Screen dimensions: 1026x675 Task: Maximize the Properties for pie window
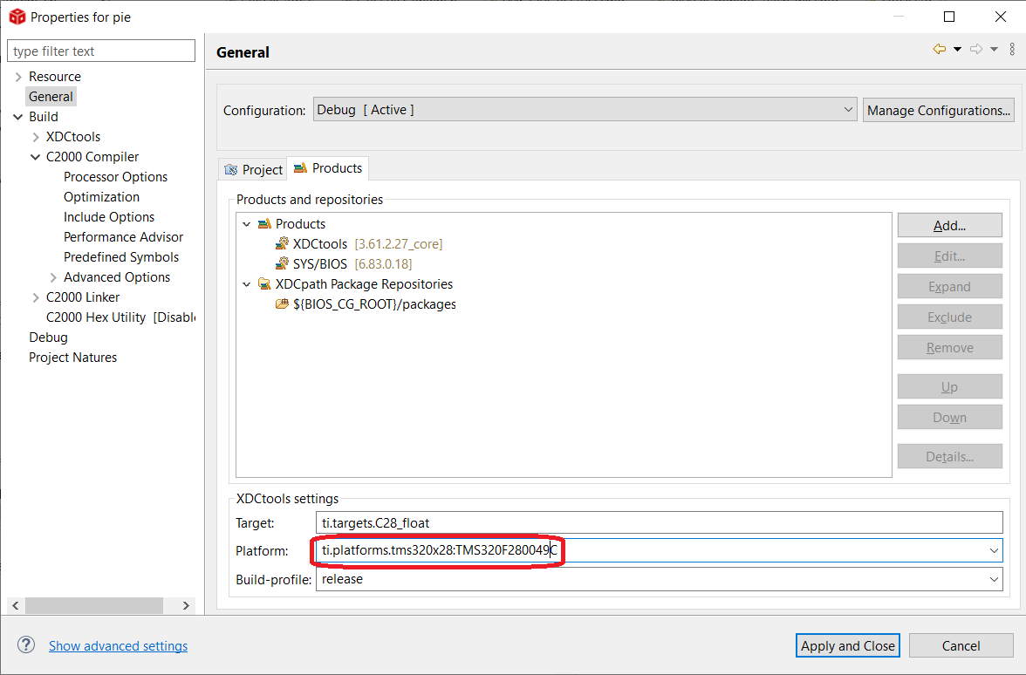tap(949, 17)
